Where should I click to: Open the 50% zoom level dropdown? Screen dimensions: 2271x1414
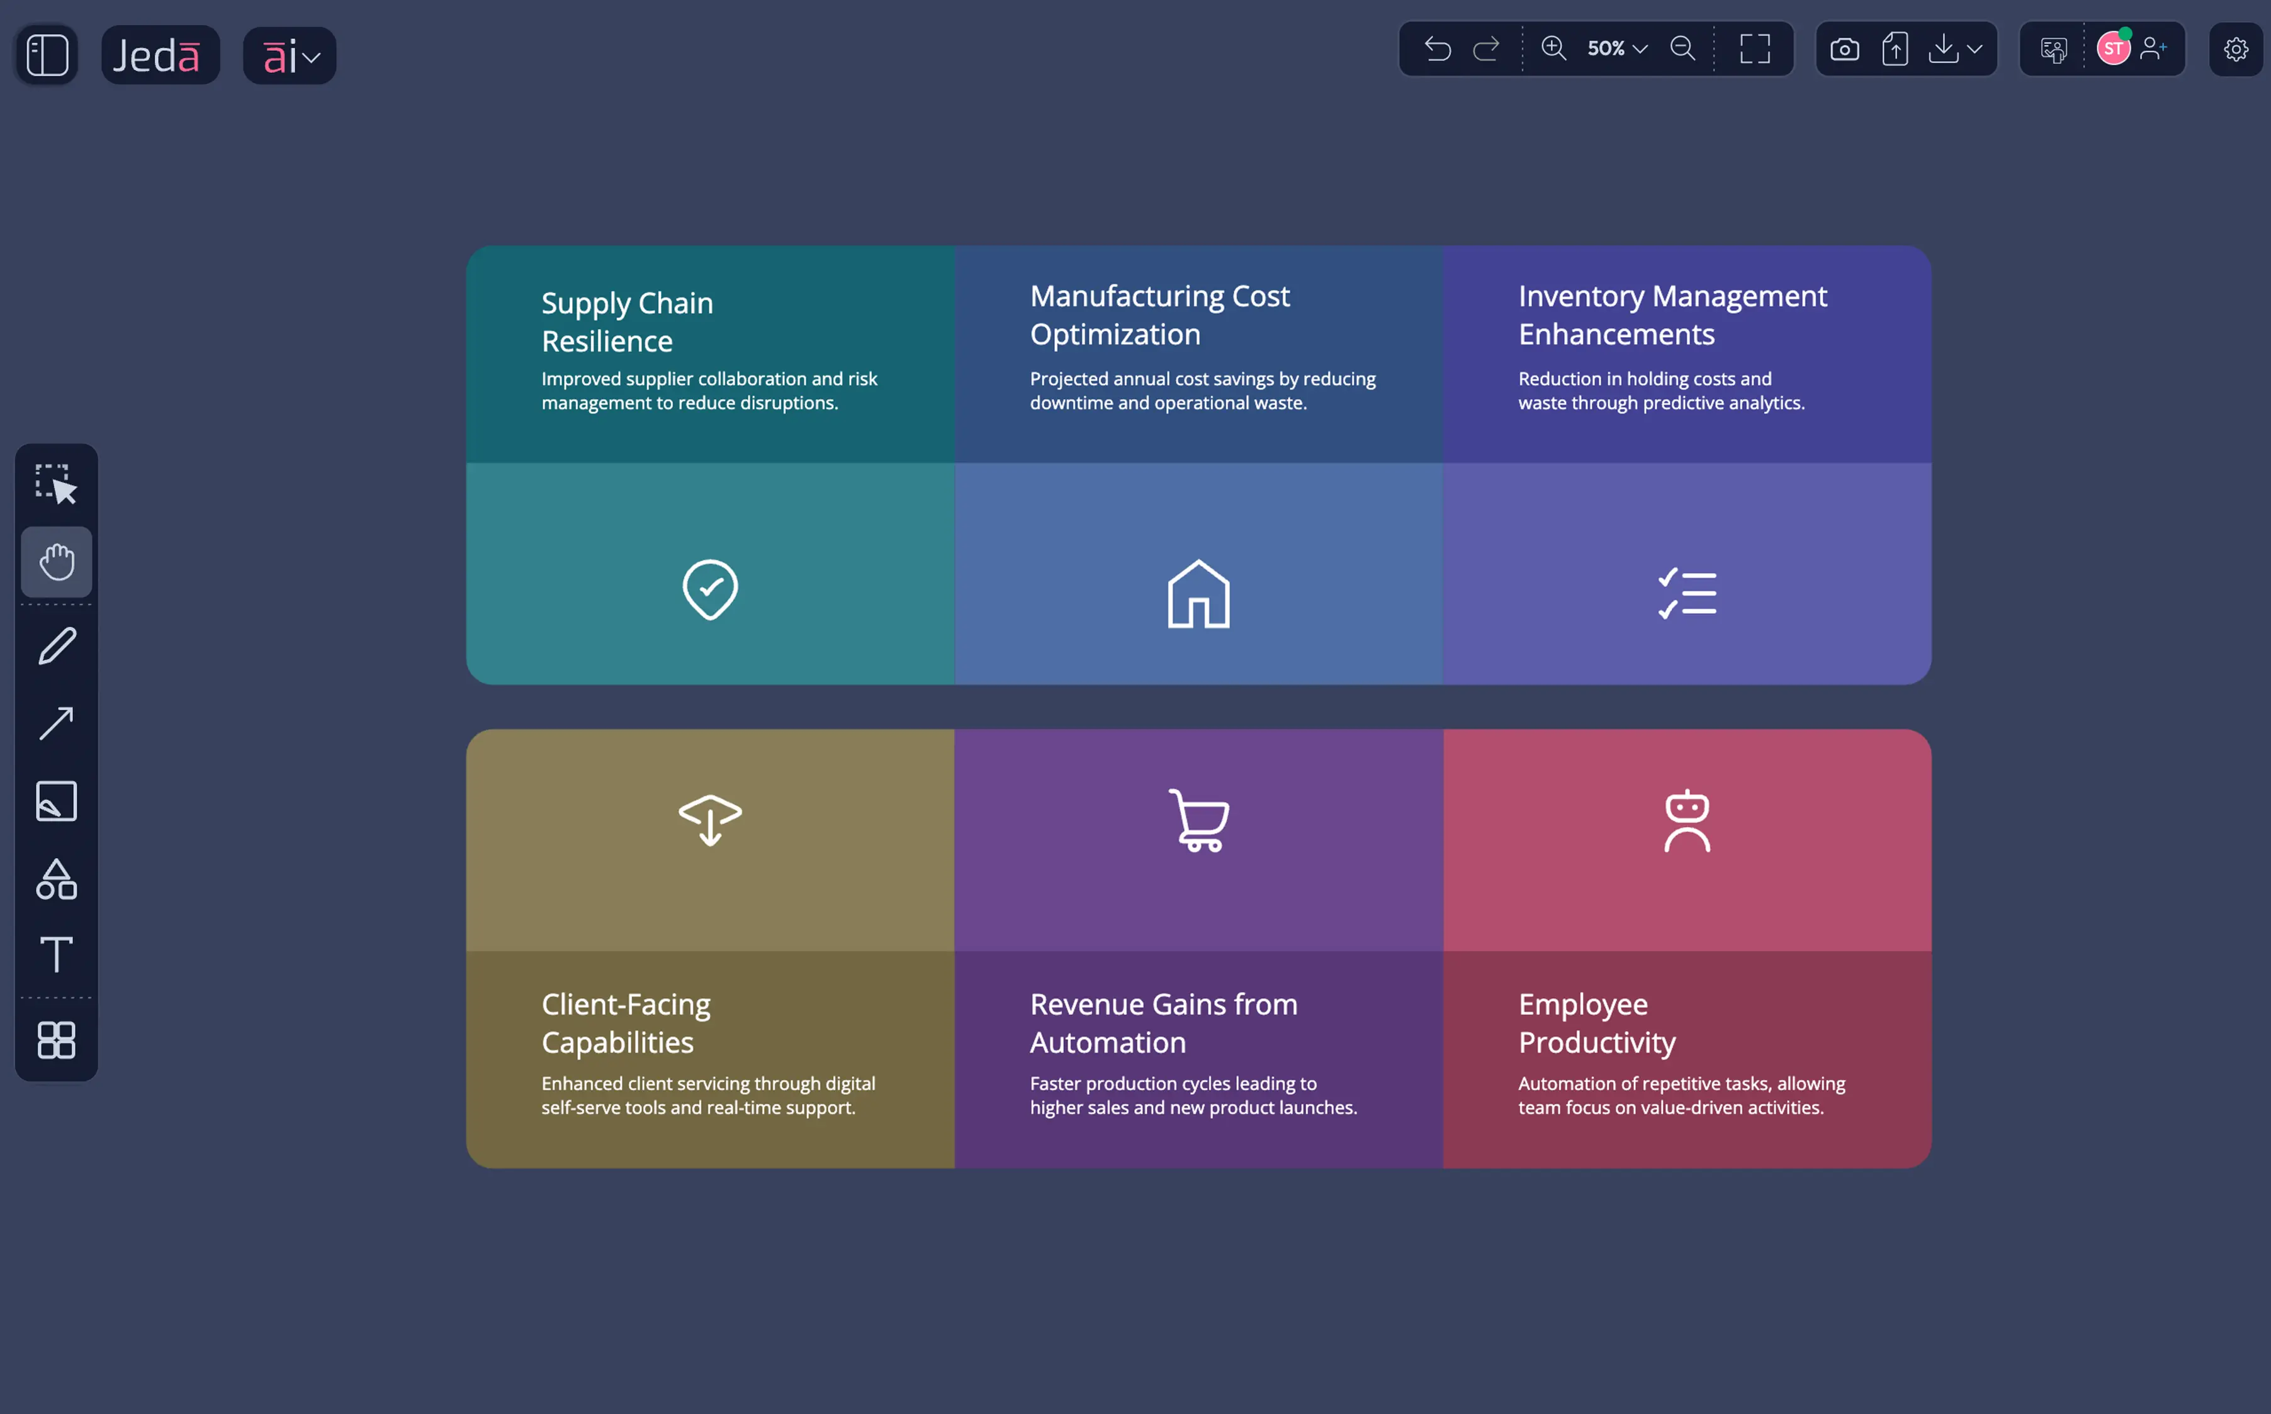click(1617, 48)
